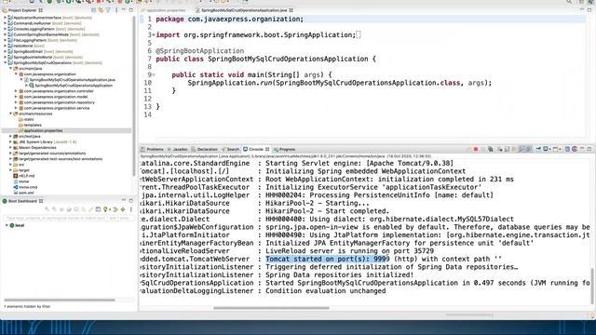Viewport: 596px width, 335px height.
Task: Click the red Terminate button in Console toolbar
Action: (x=476, y=149)
